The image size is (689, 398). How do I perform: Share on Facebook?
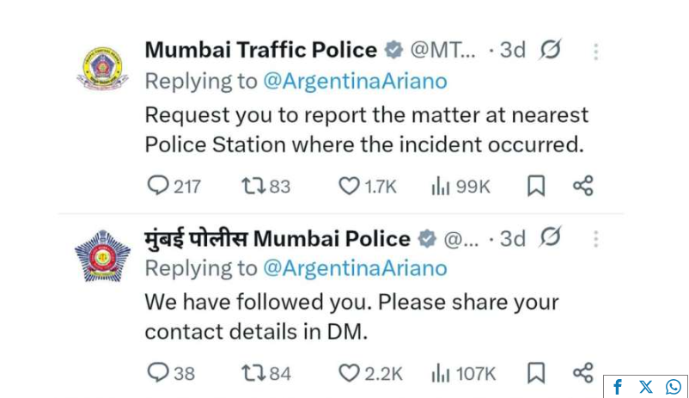[618, 387]
